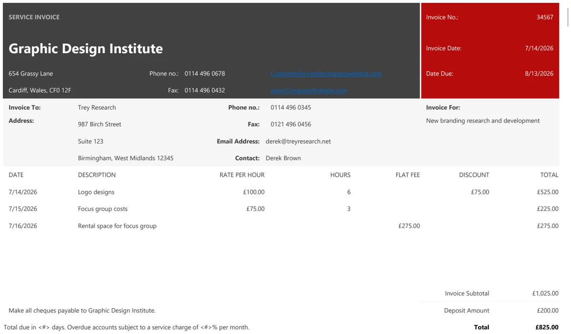Click the Invoice For: label
Image resolution: width=571 pixels, height=334 pixels.
443,107
